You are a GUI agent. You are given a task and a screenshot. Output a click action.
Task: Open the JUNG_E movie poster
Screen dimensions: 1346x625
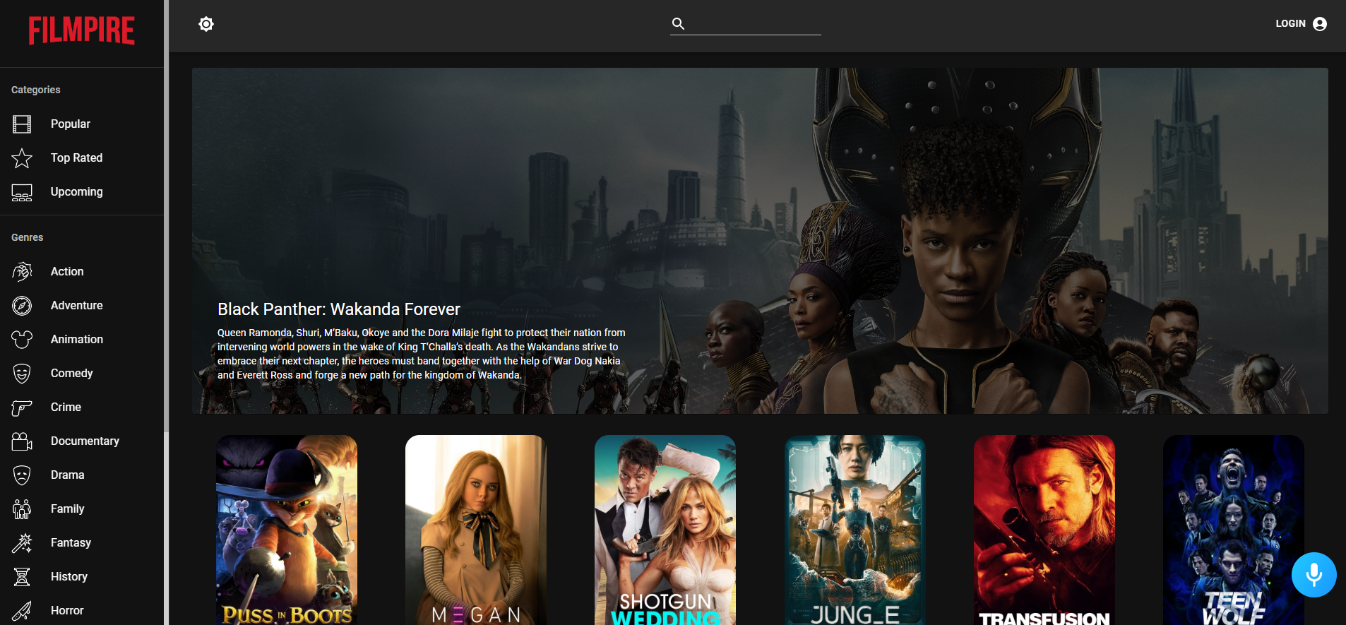[x=855, y=530]
